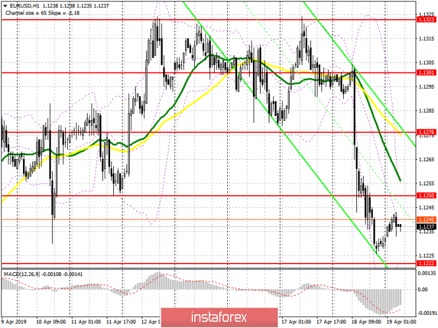Screen dimensions: 438x328
Task: Select the 1.1301 red price level label
Action: point(426,72)
